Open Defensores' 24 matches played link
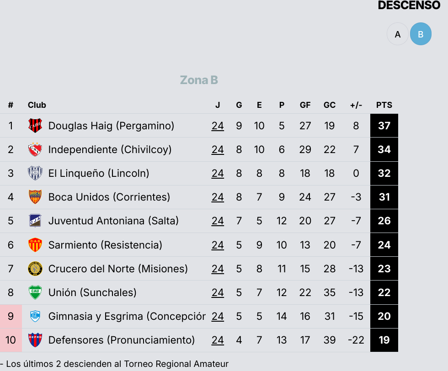448x371 pixels. coord(218,340)
